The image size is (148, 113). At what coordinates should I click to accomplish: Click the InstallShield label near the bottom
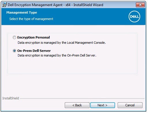click(11, 98)
